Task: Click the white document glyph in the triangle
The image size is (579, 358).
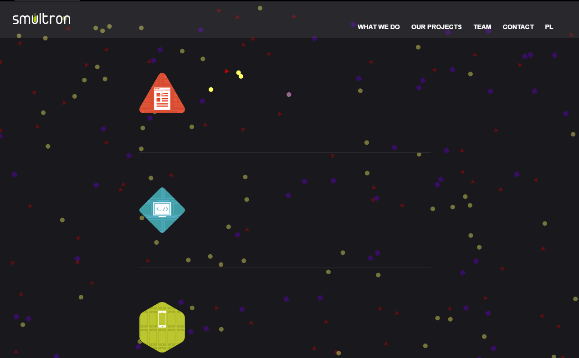Action: [x=162, y=99]
